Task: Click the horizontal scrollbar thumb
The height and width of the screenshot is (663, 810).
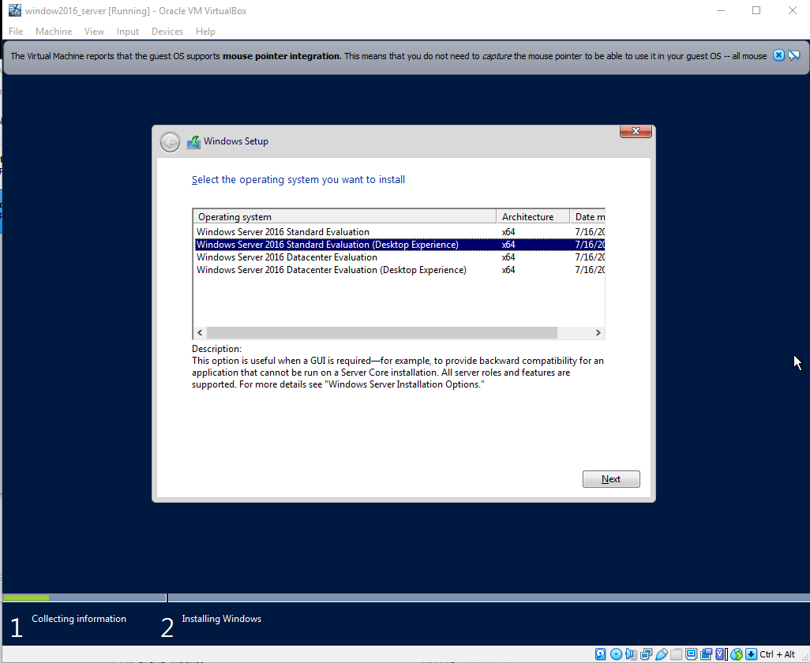Action: pos(382,332)
